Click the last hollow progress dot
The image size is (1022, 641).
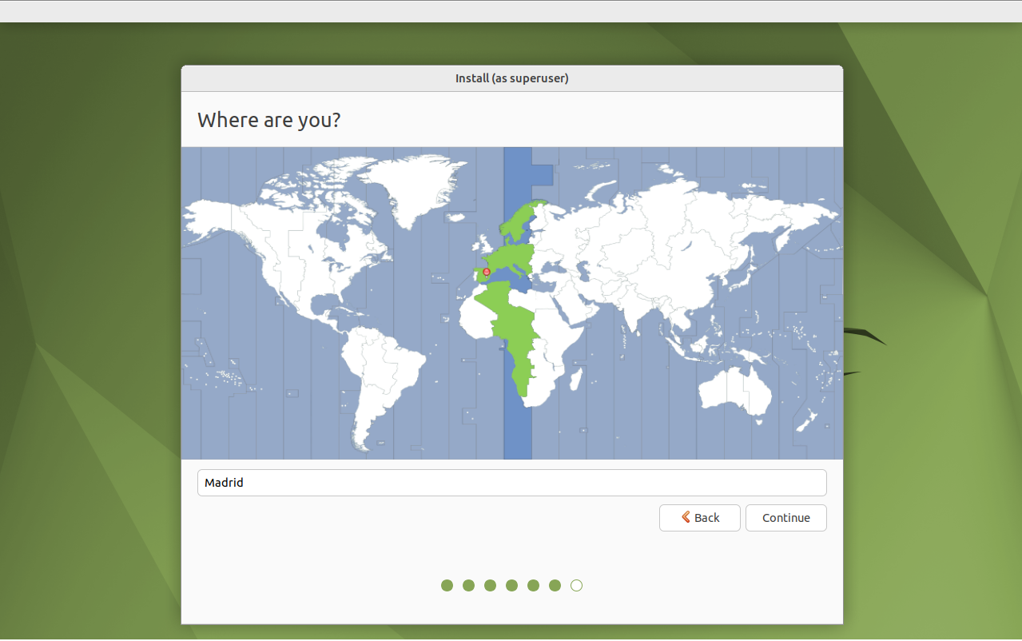tap(576, 586)
